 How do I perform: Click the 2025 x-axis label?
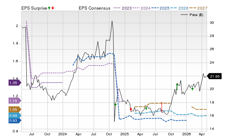(x=124, y=134)
